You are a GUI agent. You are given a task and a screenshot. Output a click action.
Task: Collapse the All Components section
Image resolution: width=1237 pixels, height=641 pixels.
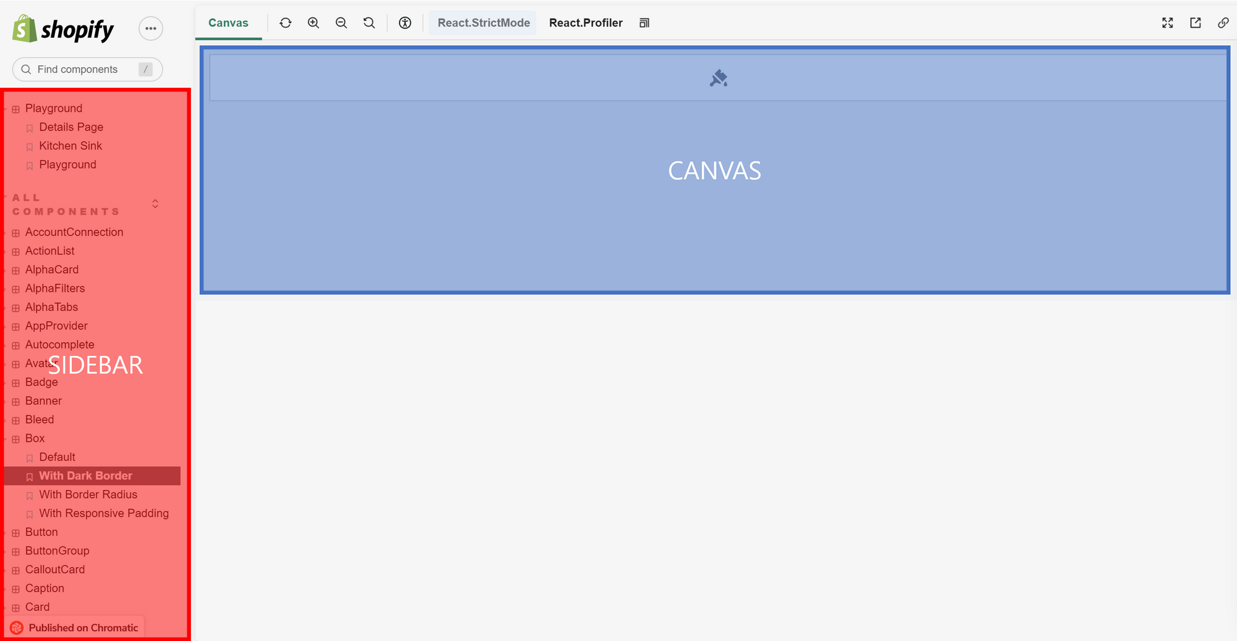pos(155,203)
